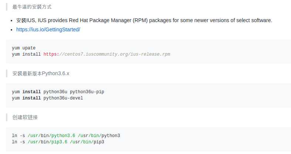This screenshot has width=291, height=154.
Task: Click the pip3 symlink command line
Action: (58, 142)
